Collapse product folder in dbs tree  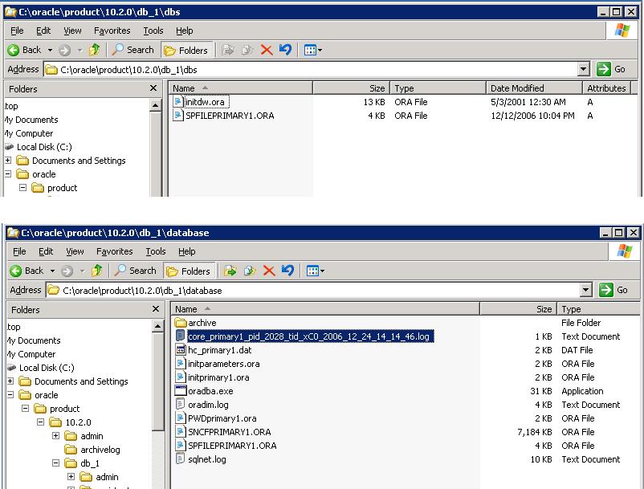tap(23, 188)
